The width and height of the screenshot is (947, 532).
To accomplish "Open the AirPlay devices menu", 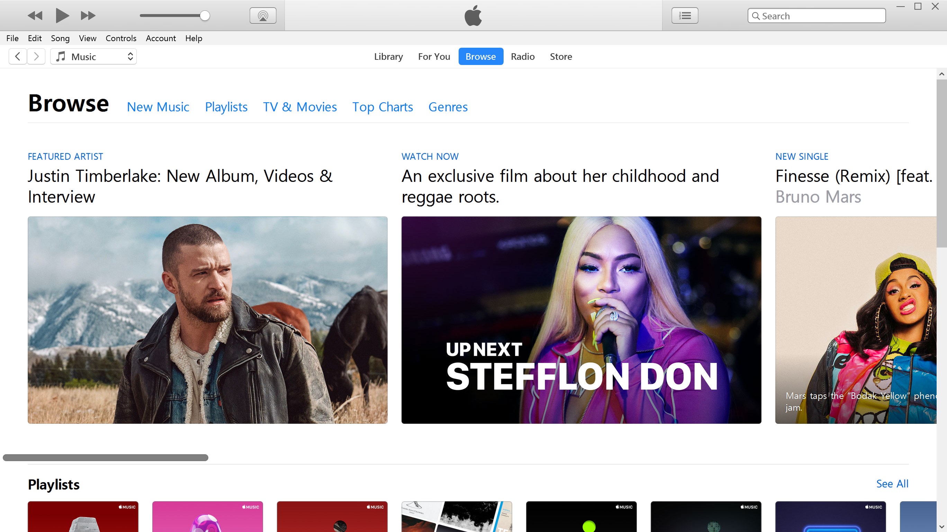I will click(262, 16).
